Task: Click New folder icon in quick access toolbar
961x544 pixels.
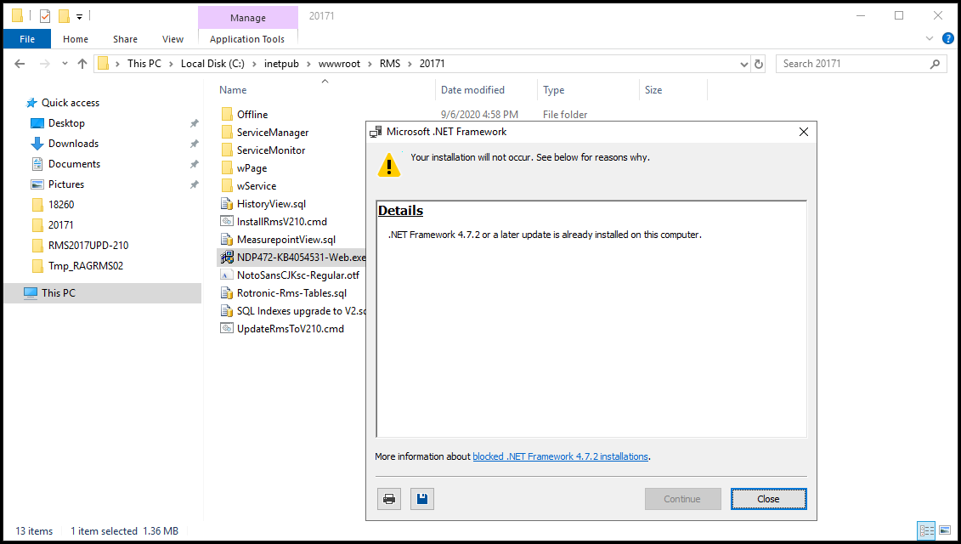Action: point(64,16)
